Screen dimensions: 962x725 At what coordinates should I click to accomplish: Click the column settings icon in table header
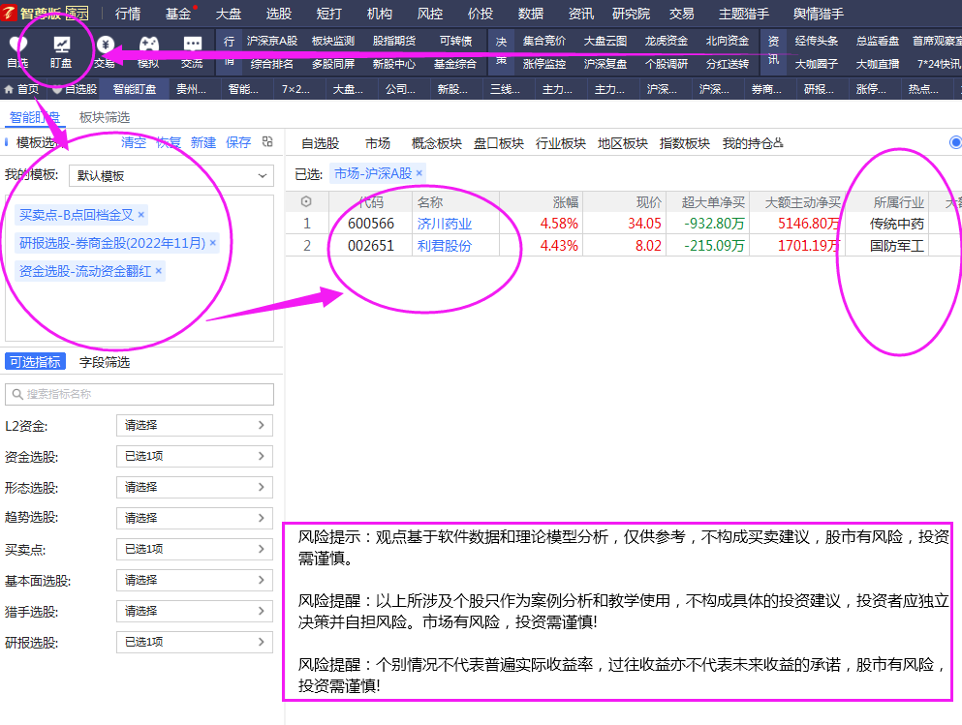[306, 201]
